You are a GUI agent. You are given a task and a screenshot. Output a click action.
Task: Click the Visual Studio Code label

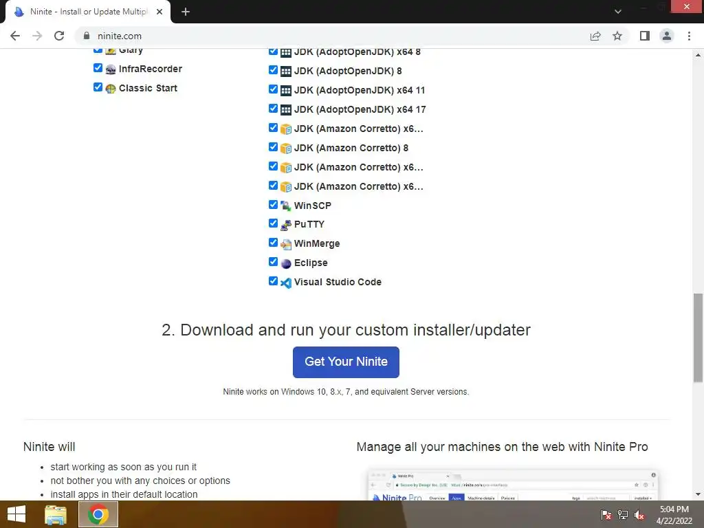tap(338, 283)
